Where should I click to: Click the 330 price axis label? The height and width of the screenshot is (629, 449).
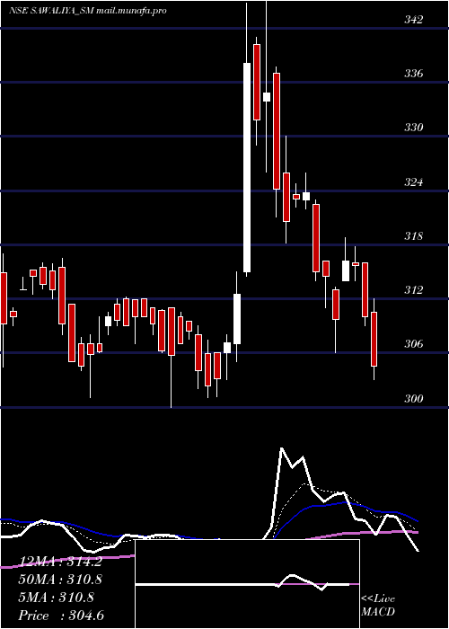[x=413, y=128]
